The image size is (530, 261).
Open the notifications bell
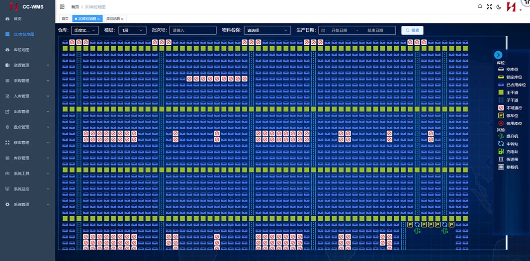(x=480, y=6)
